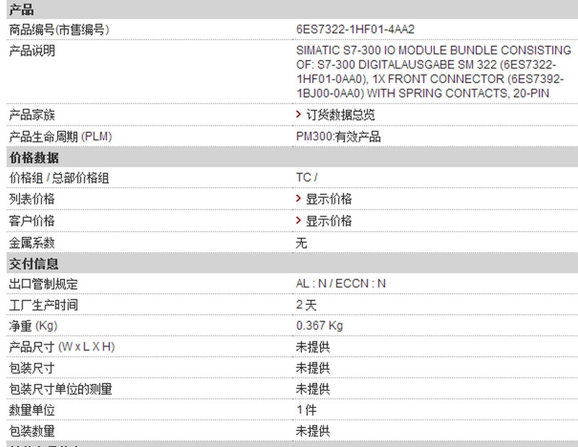Click the PM300:有效产品 lifecycle value
578x447 pixels.
click(x=338, y=136)
